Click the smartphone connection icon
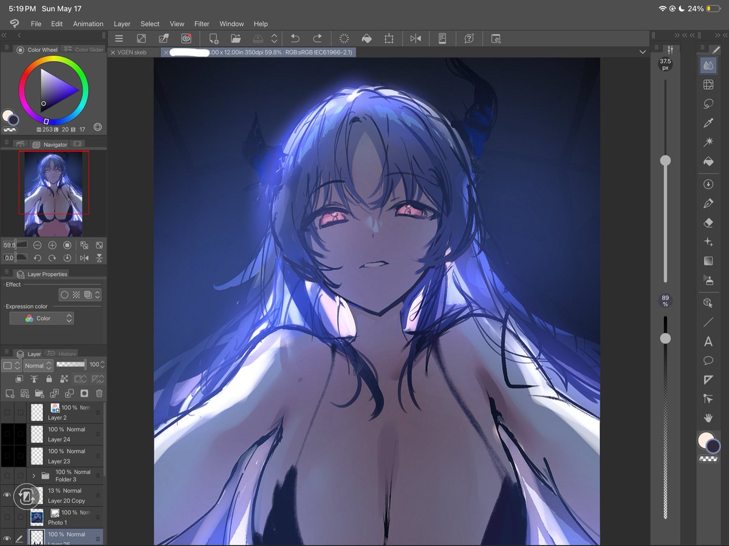 tap(442, 38)
